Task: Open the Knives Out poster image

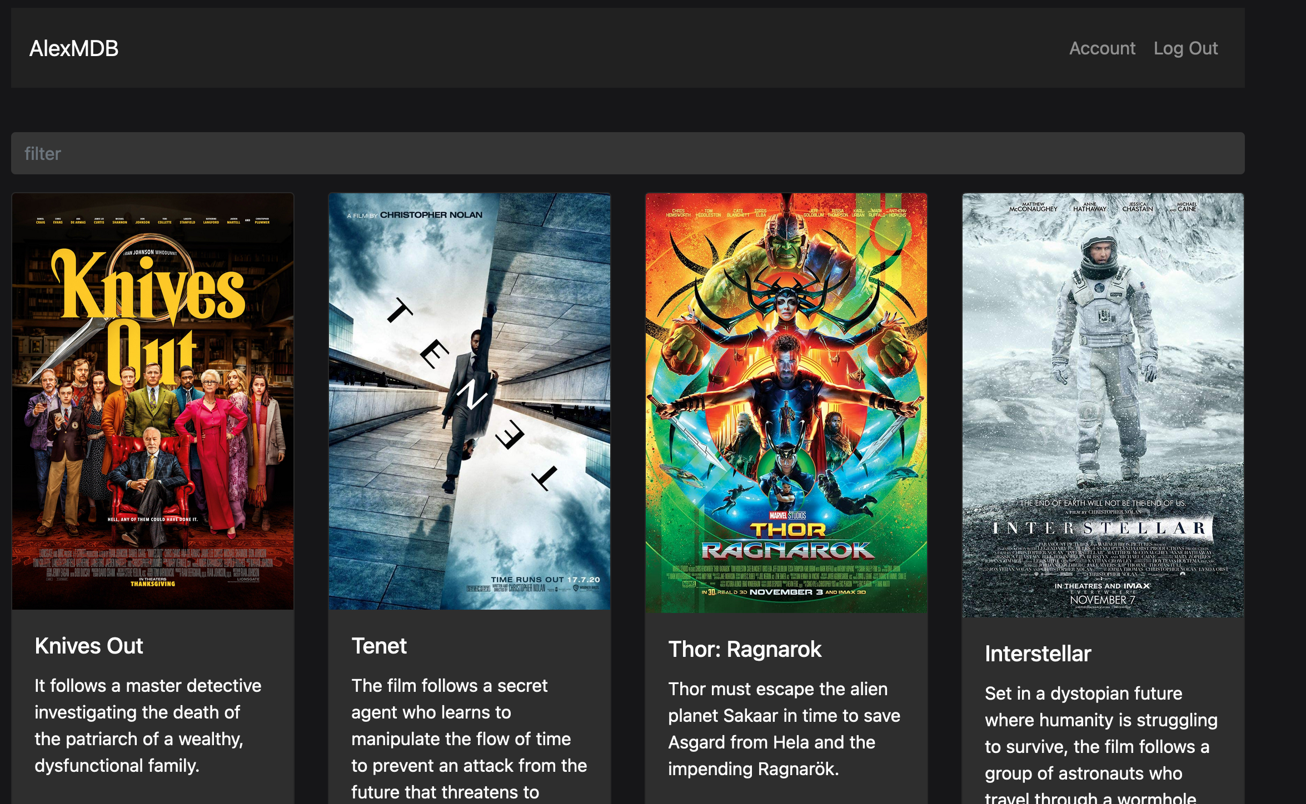Action: [x=153, y=401]
